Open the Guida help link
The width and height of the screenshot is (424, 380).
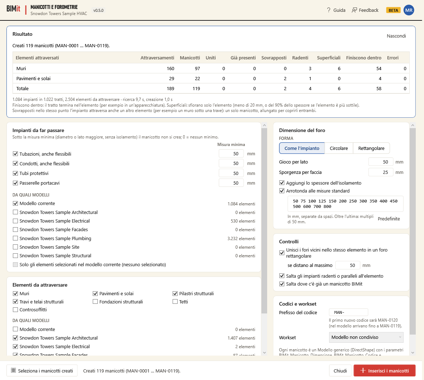(x=336, y=10)
